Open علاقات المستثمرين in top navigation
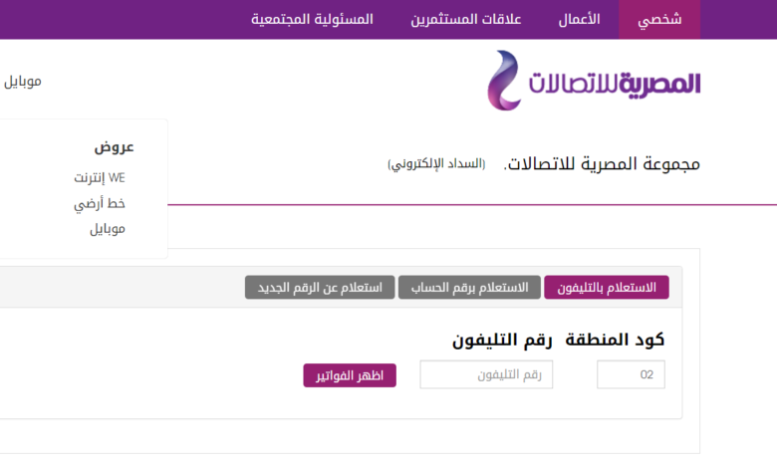The width and height of the screenshot is (777, 468). [x=466, y=19]
